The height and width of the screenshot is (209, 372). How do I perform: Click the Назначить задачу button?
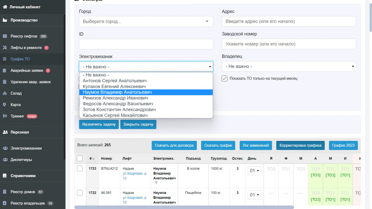(x=99, y=124)
